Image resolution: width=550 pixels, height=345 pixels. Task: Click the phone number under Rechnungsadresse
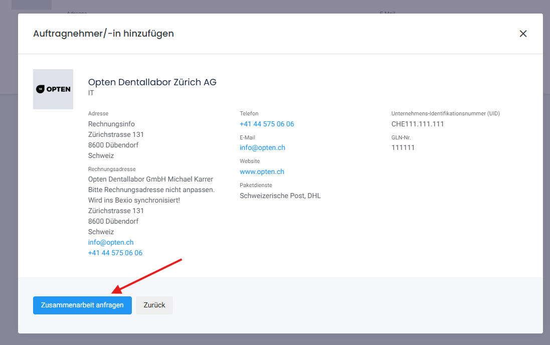coord(115,253)
